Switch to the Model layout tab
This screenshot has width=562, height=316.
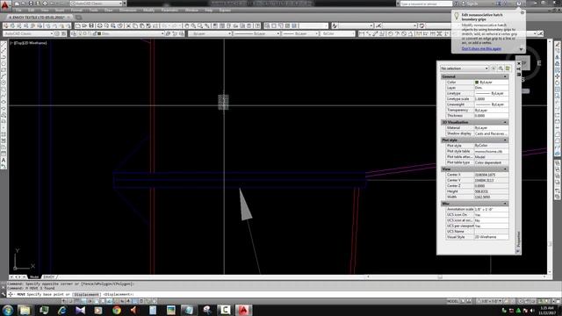click(34, 277)
